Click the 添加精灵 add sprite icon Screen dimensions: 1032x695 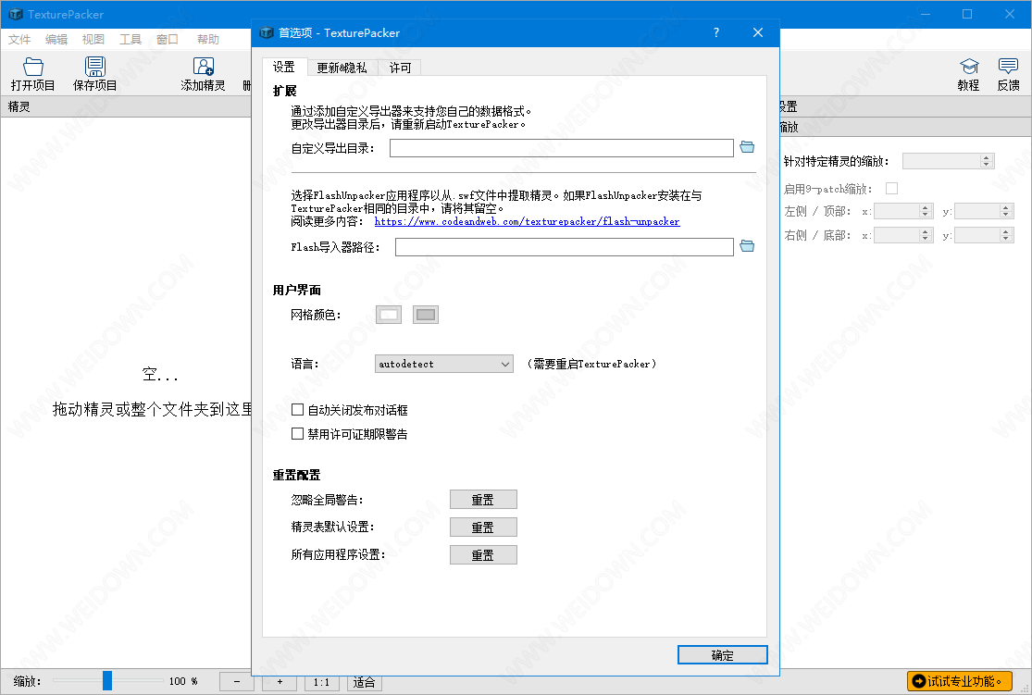(x=204, y=67)
